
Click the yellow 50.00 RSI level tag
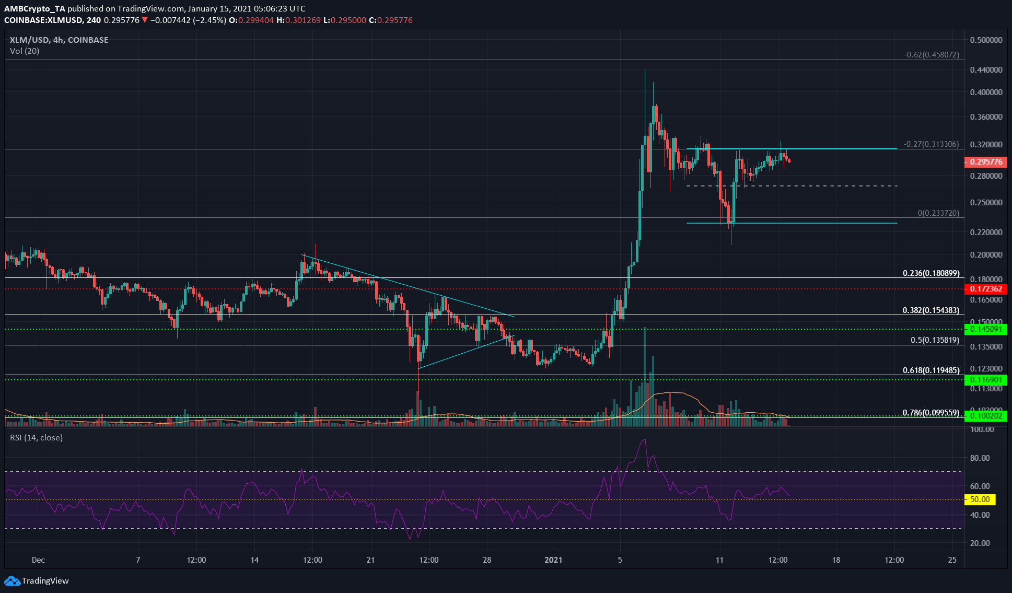tap(980, 499)
